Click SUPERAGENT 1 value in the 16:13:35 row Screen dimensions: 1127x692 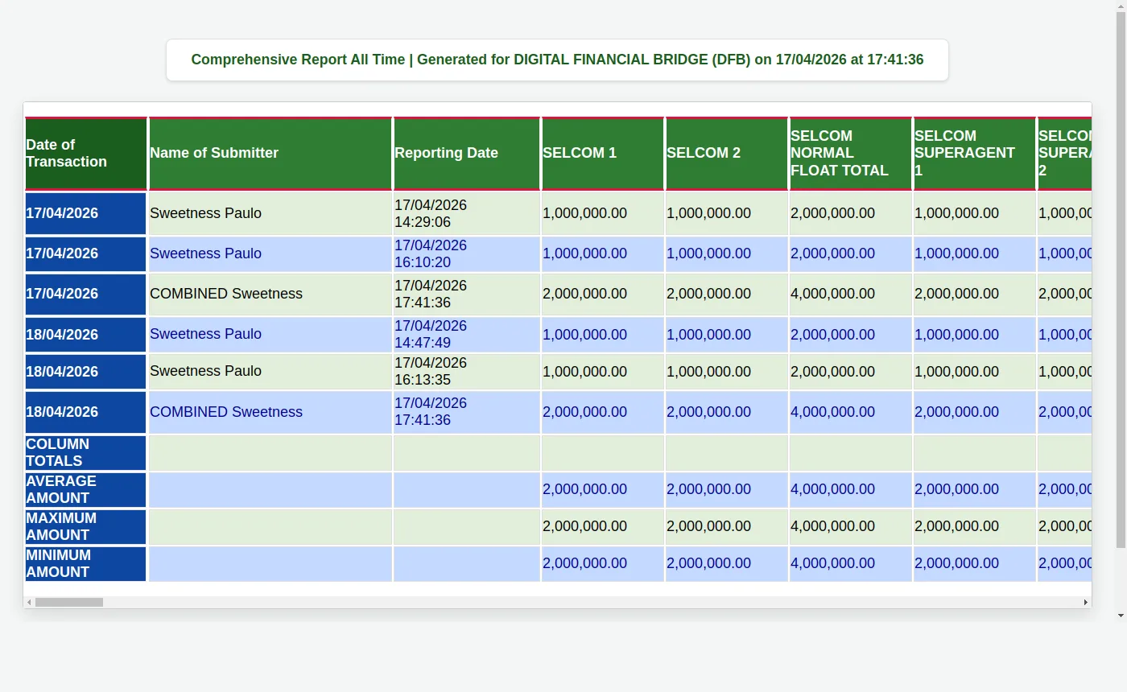pyautogui.click(x=956, y=371)
